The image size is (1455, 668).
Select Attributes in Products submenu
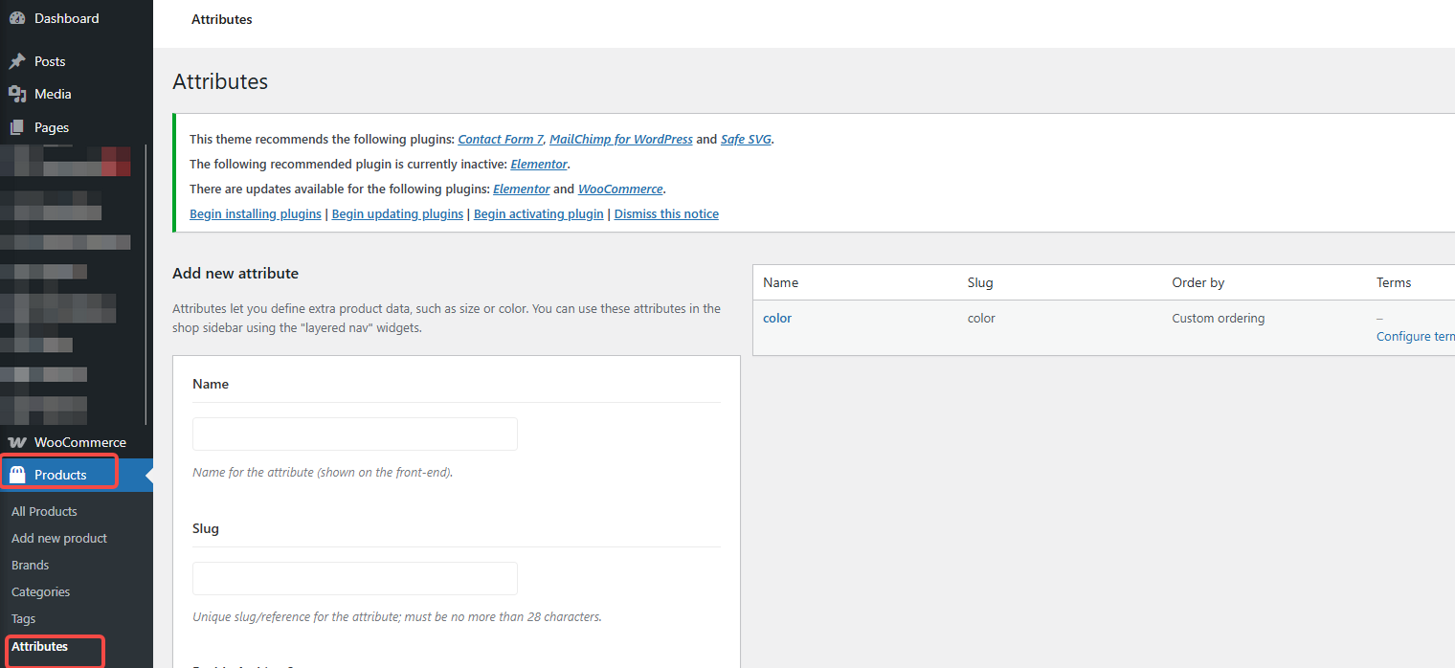[39, 646]
